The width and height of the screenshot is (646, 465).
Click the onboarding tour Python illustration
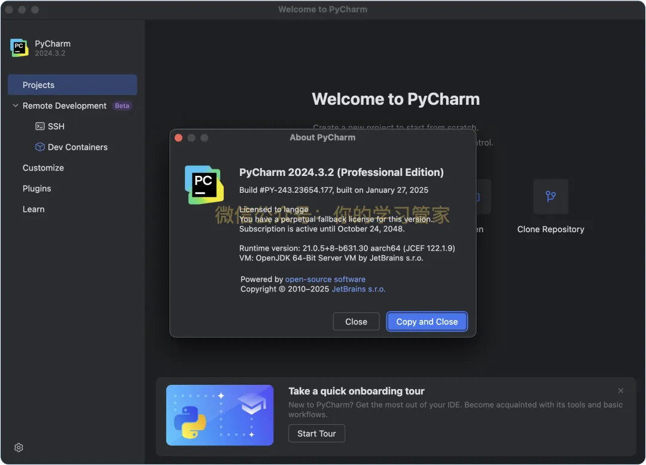coord(220,415)
